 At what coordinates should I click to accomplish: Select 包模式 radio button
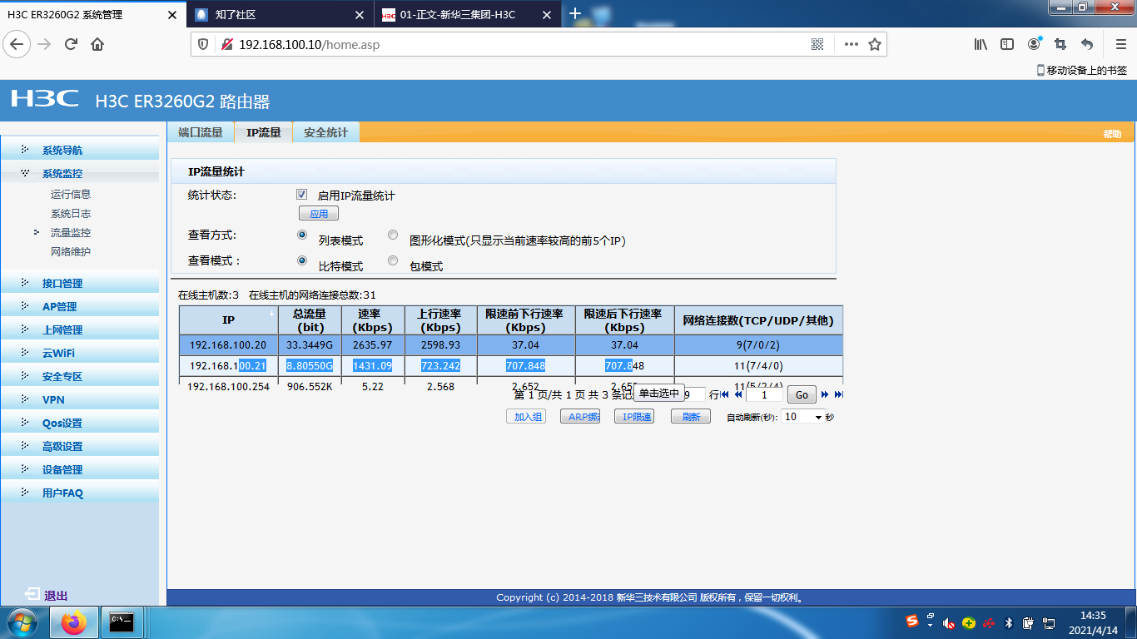pyautogui.click(x=393, y=260)
